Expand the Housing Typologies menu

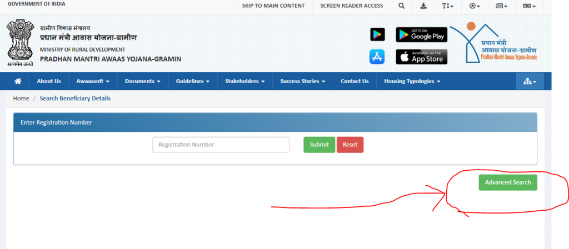click(x=412, y=81)
